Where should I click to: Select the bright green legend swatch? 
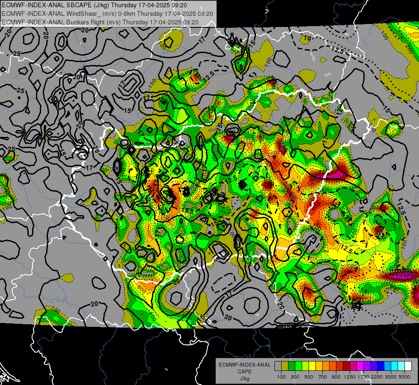(298, 366)
